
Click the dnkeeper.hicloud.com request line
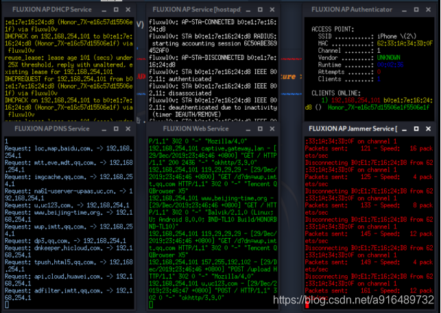[69, 252]
